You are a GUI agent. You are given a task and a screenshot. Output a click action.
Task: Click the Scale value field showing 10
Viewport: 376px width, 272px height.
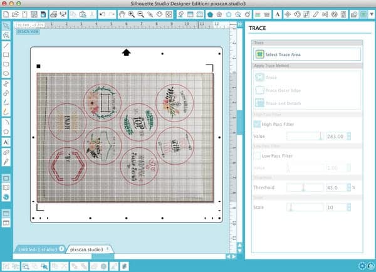coord(336,207)
